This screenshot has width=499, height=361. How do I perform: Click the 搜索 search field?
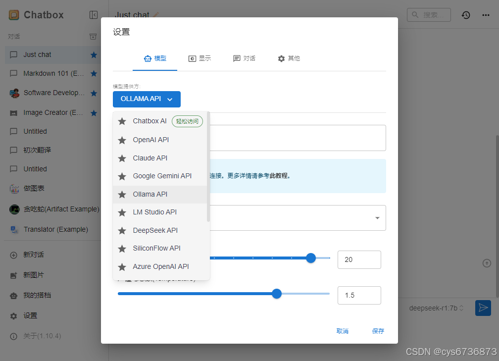(x=429, y=15)
